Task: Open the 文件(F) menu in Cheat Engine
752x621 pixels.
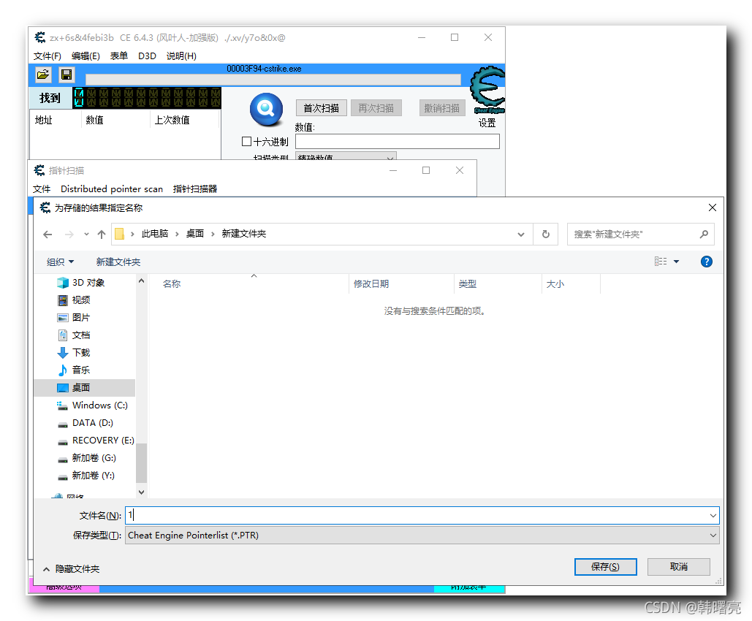Action: 47,56
